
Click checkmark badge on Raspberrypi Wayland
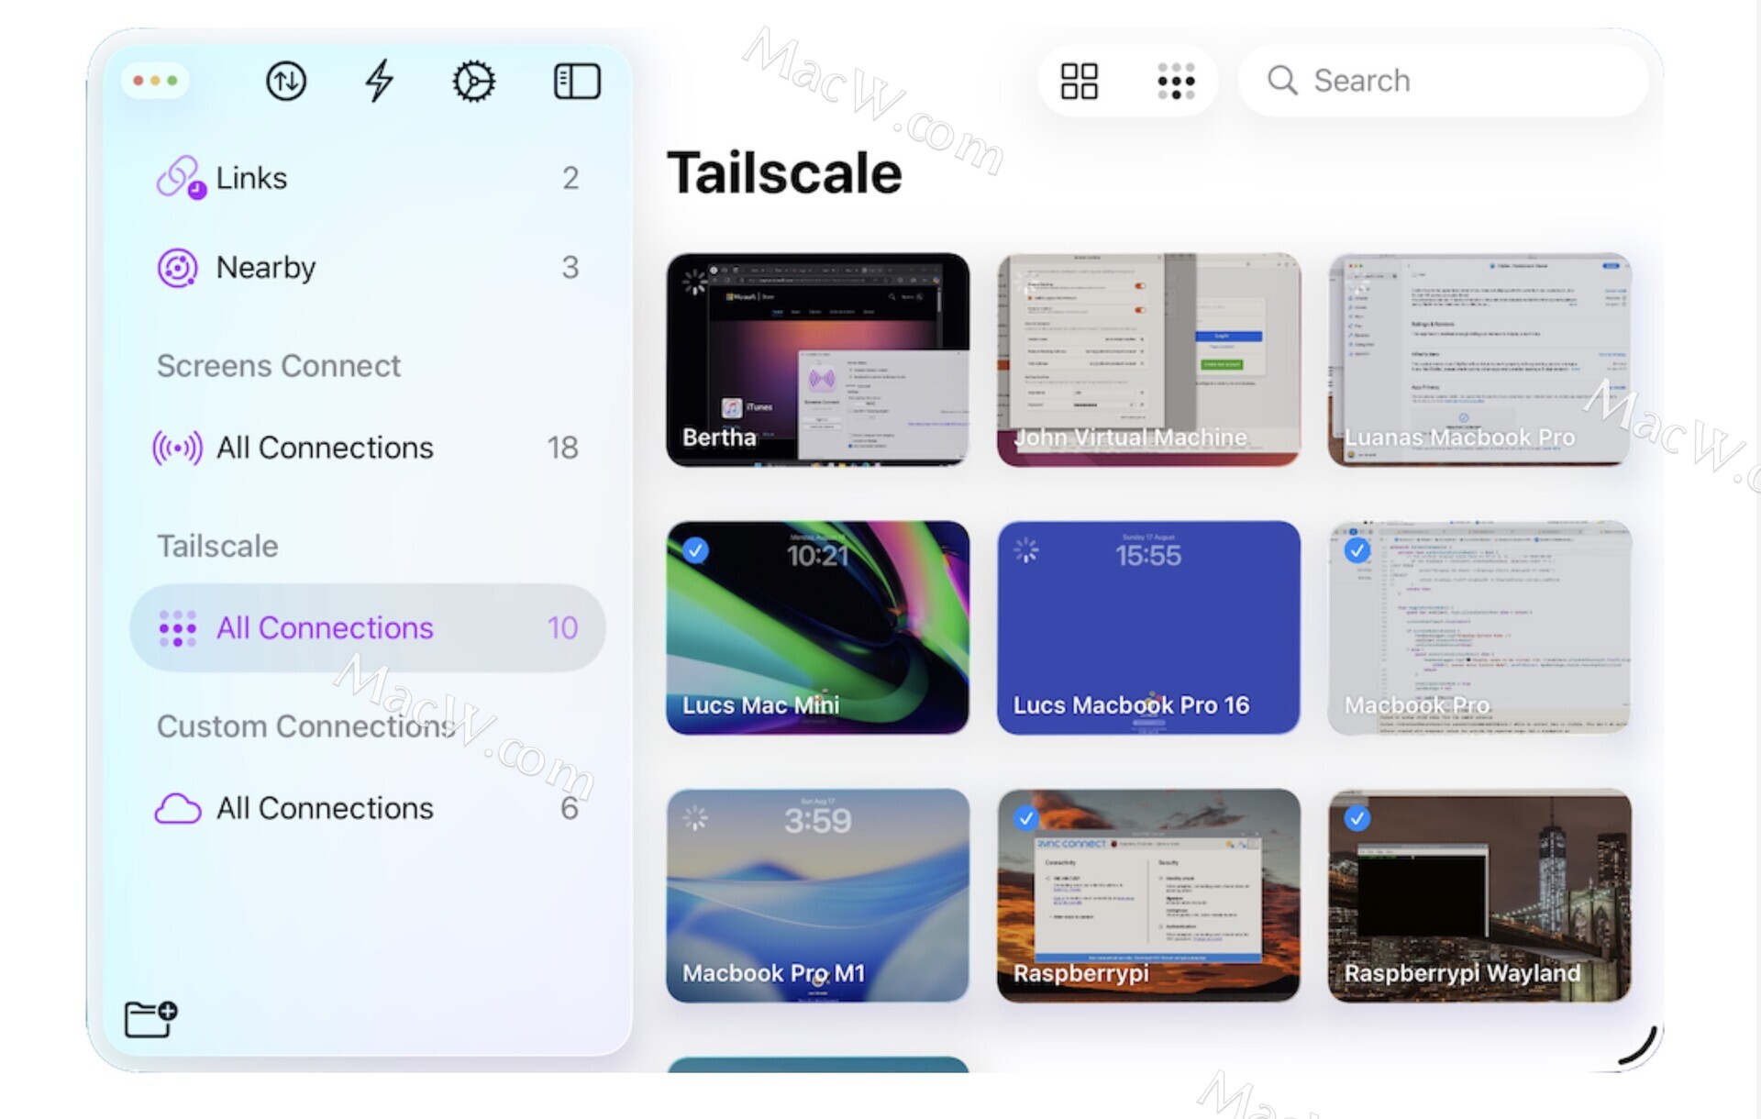tap(1357, 818)
